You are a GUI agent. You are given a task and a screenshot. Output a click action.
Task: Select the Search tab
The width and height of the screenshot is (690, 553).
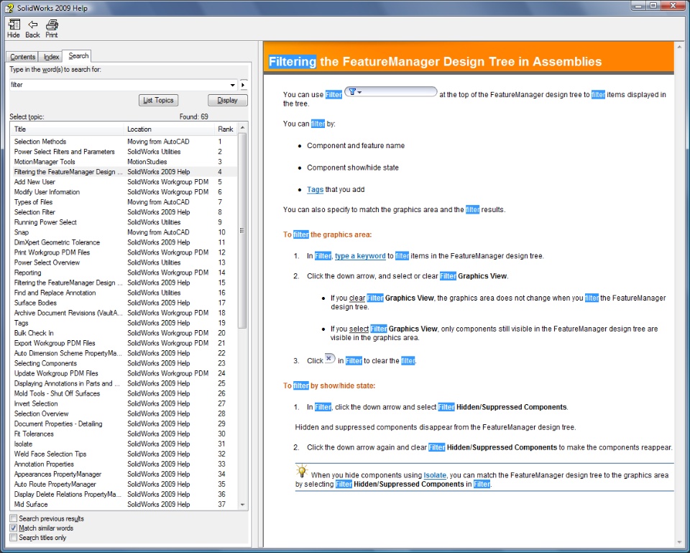(x=78, y=56)
